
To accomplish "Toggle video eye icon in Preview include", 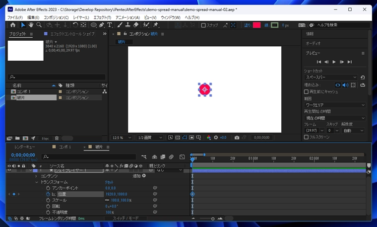I will pos(338,85).
